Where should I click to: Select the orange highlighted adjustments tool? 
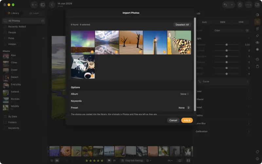pyautogui.click(x=257, y=22)
